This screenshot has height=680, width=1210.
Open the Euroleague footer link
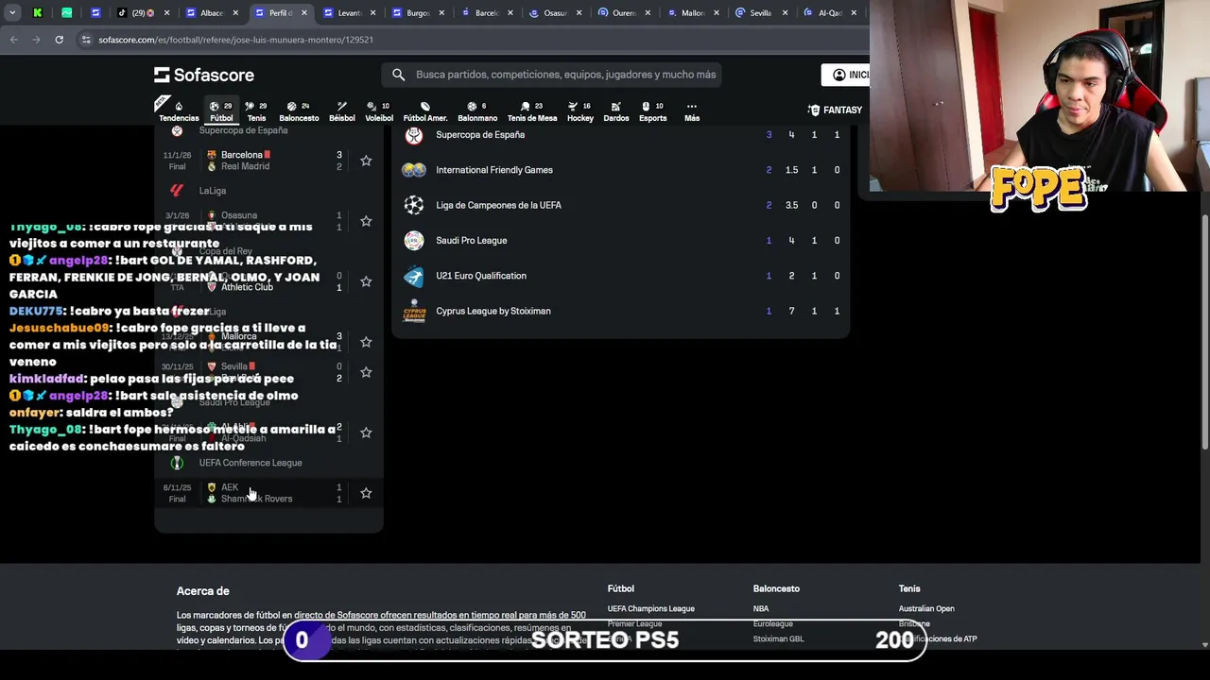click(x=772, y=624)
